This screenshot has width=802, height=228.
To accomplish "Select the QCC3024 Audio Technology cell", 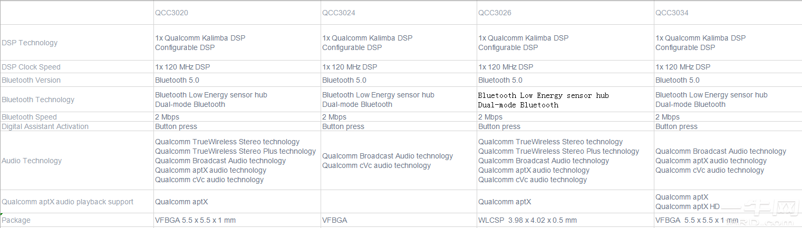I will tap(388, 161).
